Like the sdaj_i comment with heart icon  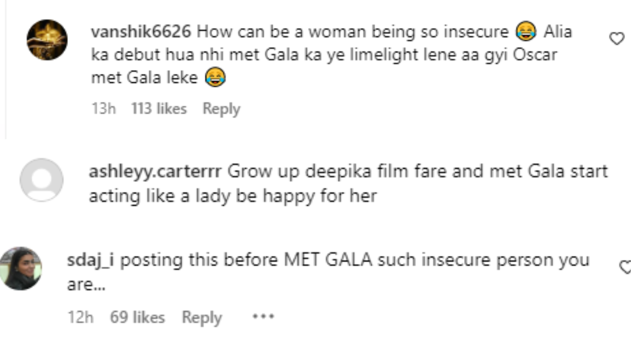point(626,267)
